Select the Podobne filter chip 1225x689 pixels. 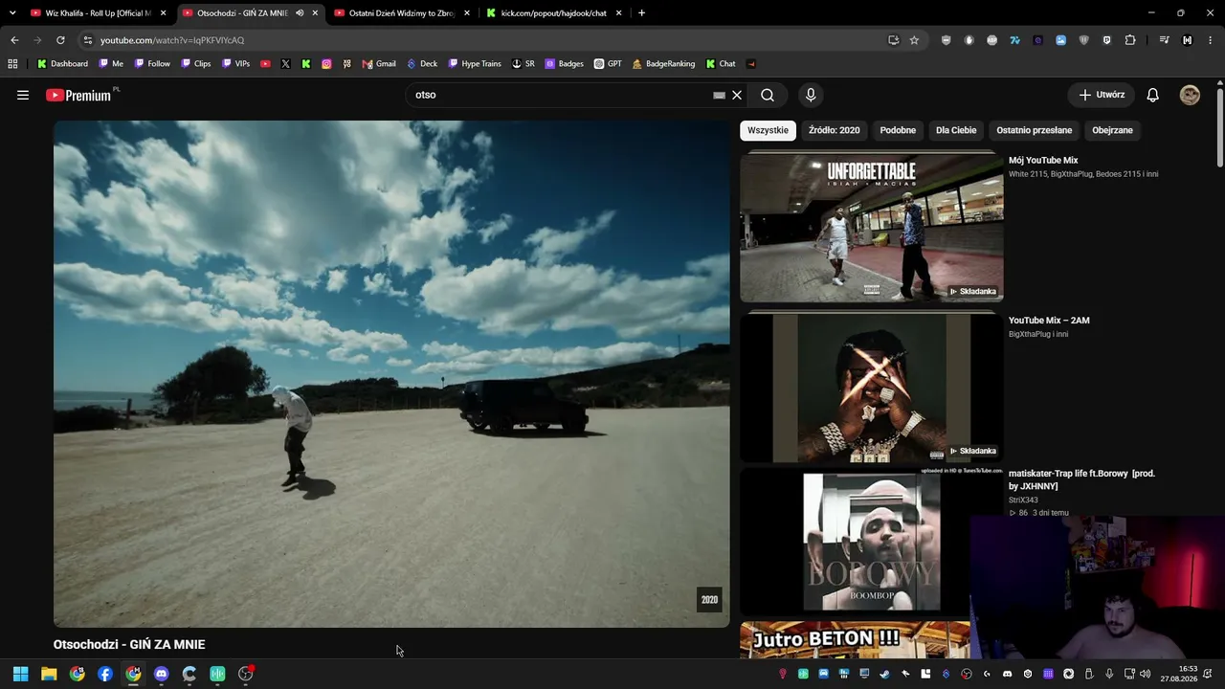point(898,130)
